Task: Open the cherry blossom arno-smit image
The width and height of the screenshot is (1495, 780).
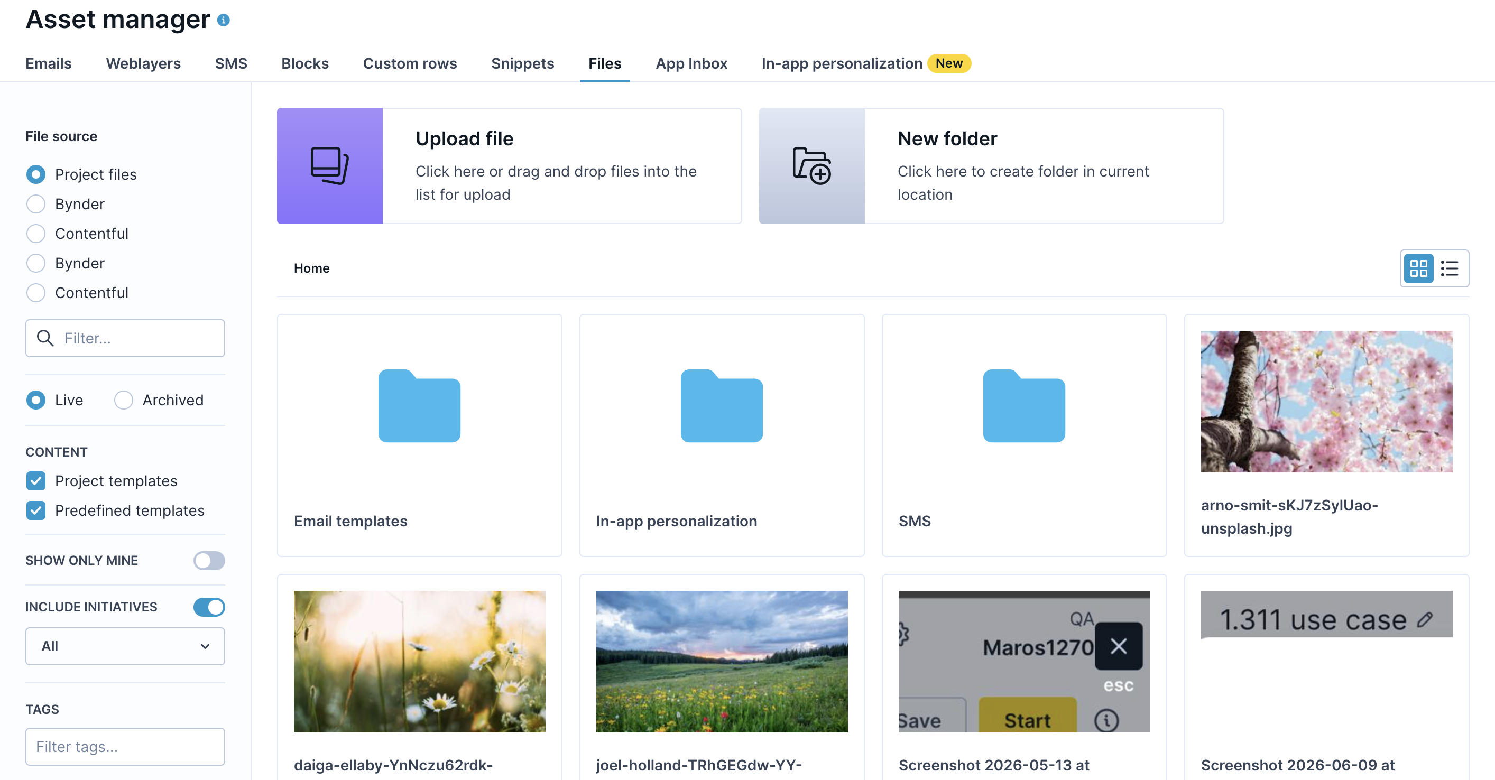Action: (x=1327, y=402)
